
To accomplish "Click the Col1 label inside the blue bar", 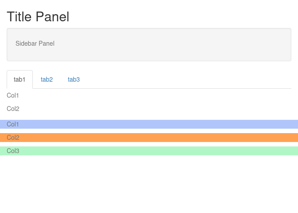I will 13,124.
